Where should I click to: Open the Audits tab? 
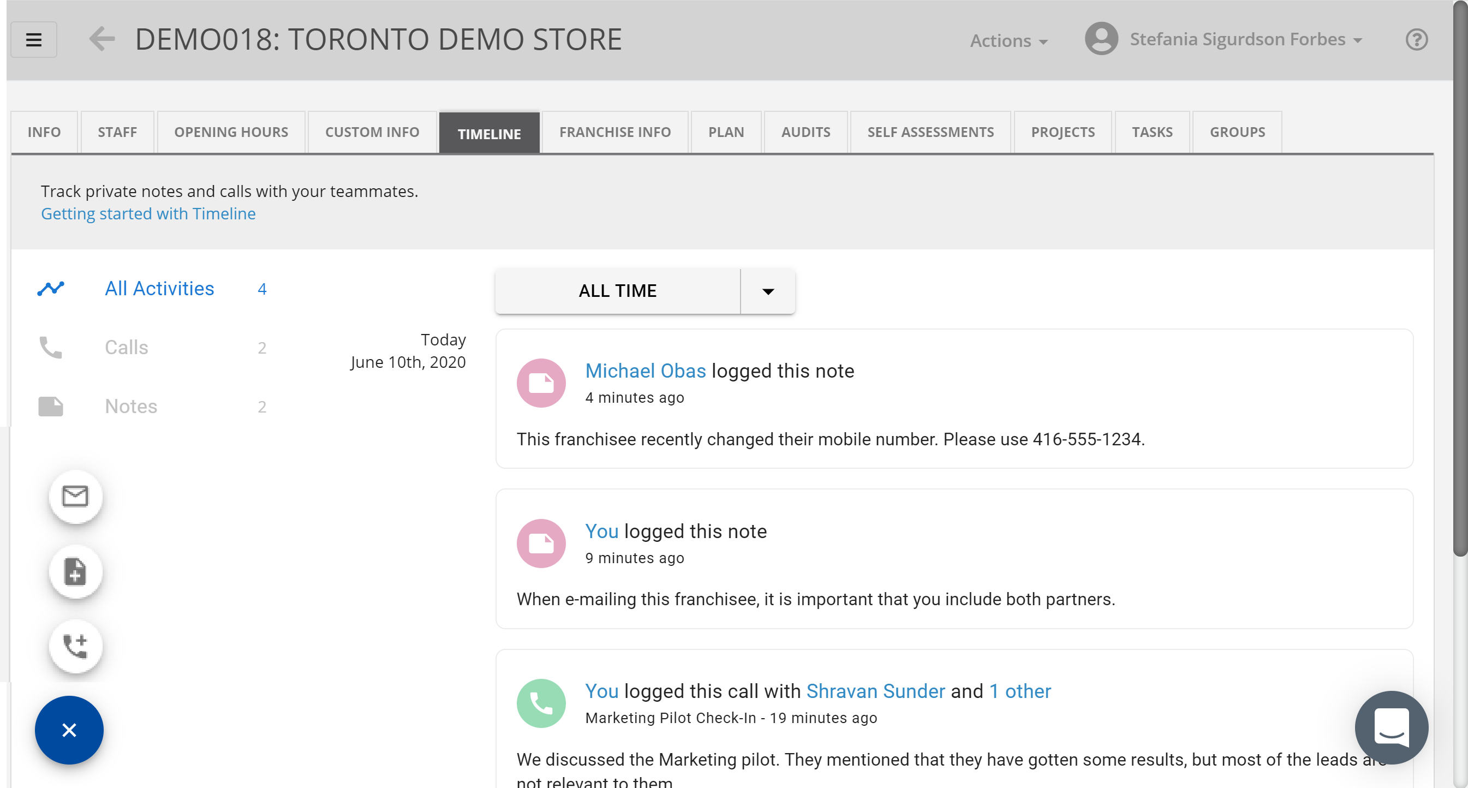(805, 132)
